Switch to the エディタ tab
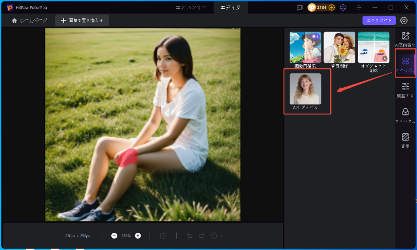This screenshot has height=250, width=417. point(230,7)
